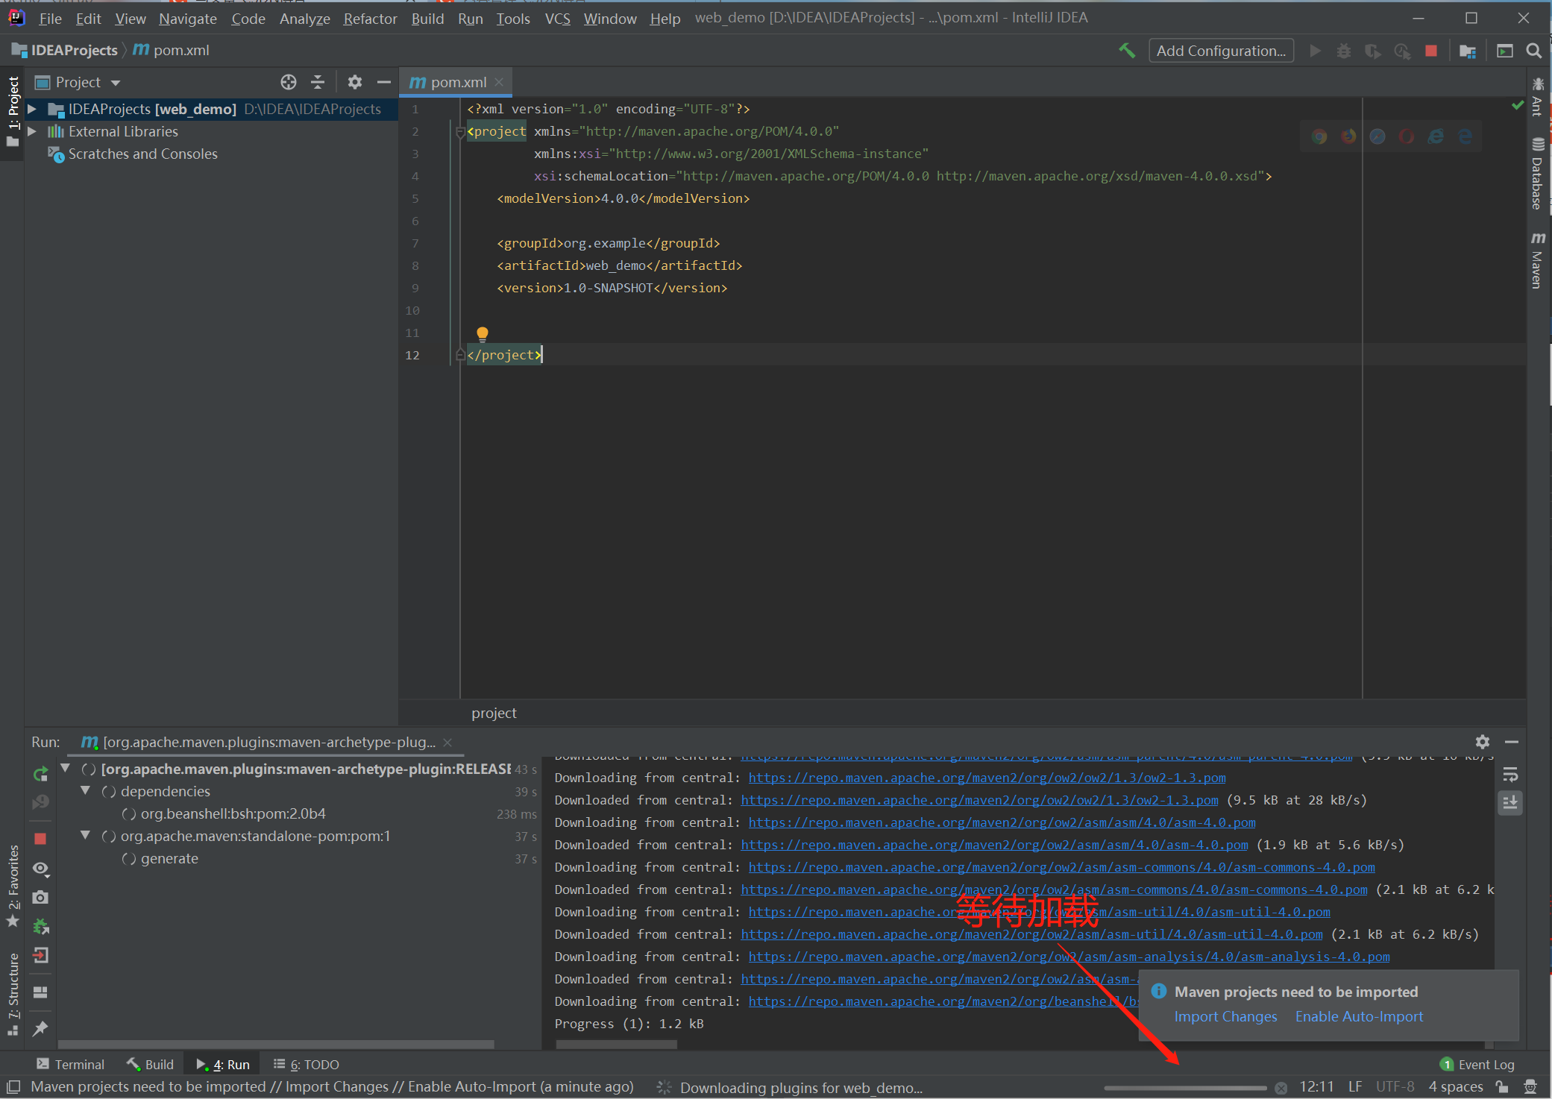Open the 4 spaces indent dropdown in status bar
Screen dimensions: 1552x1099
1456,1087
